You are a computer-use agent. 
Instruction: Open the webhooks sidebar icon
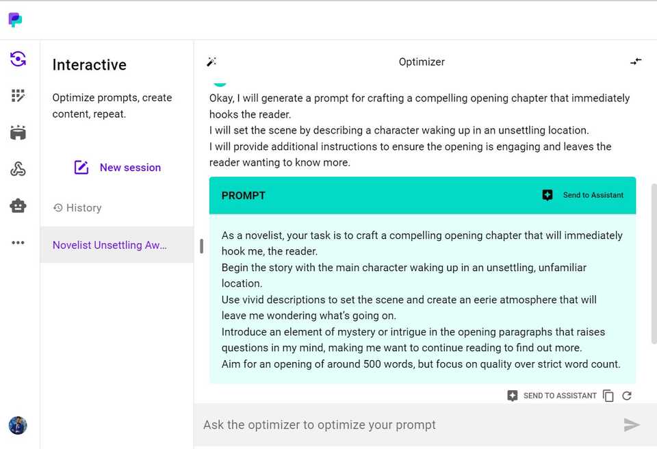click(x=18, y=169)
